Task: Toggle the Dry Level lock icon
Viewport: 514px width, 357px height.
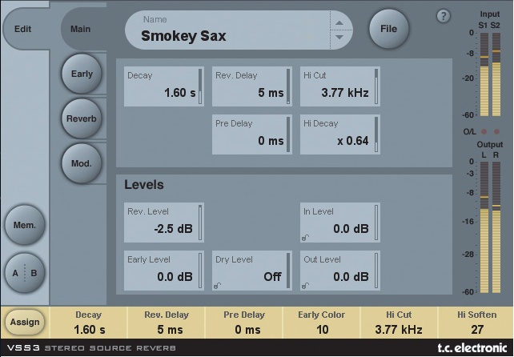Action: pyautogui.click(x=218, y=285)
